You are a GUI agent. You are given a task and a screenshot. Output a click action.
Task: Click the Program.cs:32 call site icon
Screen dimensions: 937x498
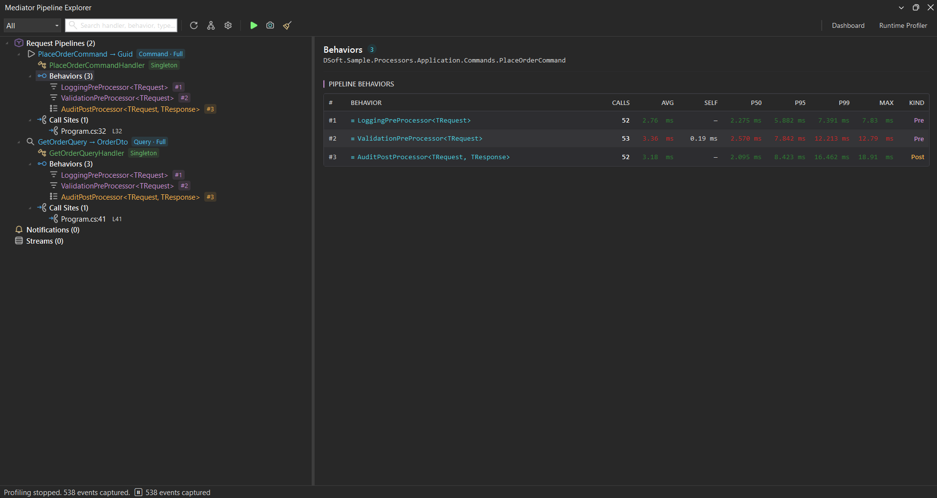[x=54, y=131]
